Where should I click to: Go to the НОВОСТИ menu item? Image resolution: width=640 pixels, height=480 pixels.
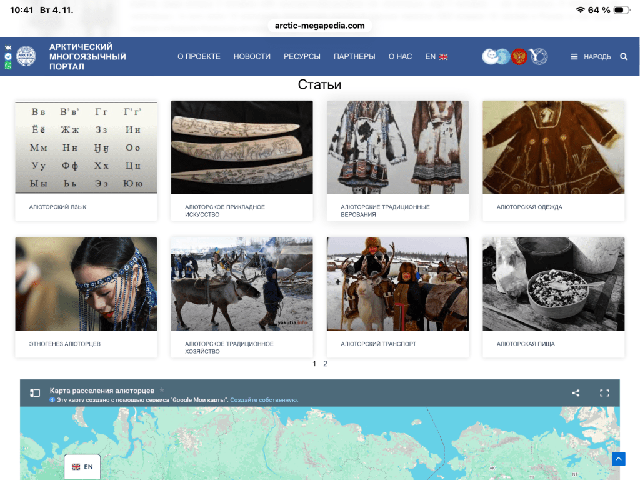pyautogui.click(x=252, y=56)
